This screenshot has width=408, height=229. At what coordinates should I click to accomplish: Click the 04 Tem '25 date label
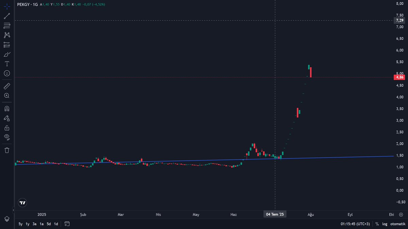pyautogui.click(x=275, y=214)
